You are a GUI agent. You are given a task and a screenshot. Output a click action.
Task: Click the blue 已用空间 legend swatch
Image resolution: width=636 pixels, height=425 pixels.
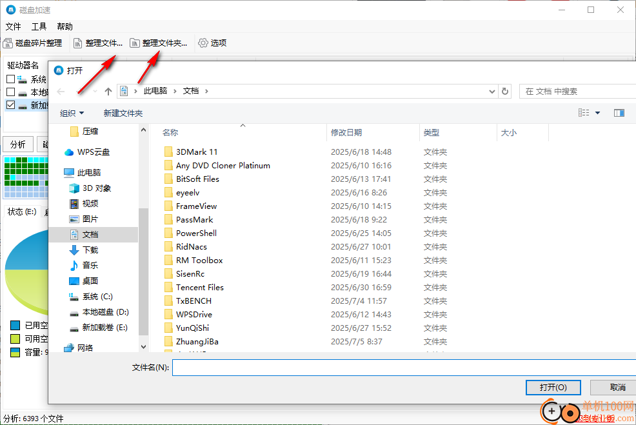pyautogui.click(x=15, y=325)
